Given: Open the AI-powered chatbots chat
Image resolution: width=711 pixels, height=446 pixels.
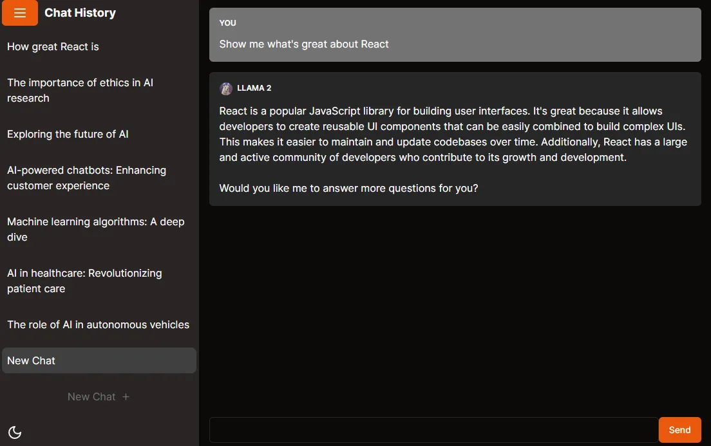Looking at the screenshot, I should coord(87,178).
